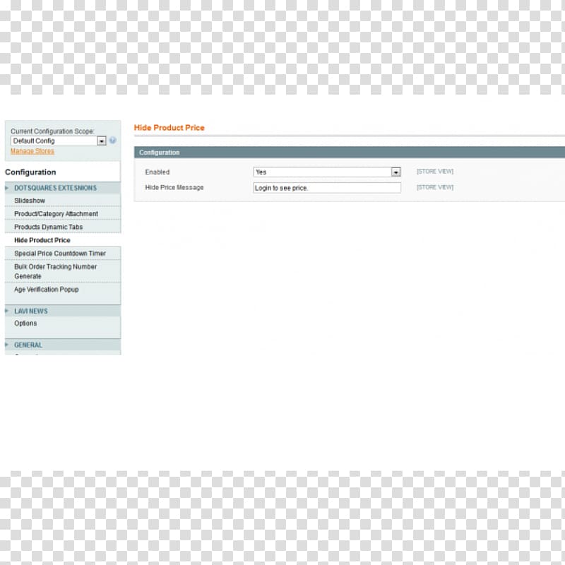Click the sidebar Configuration heading
The height and width of the screenshot is (565, 565).
(x=30, y=172)
